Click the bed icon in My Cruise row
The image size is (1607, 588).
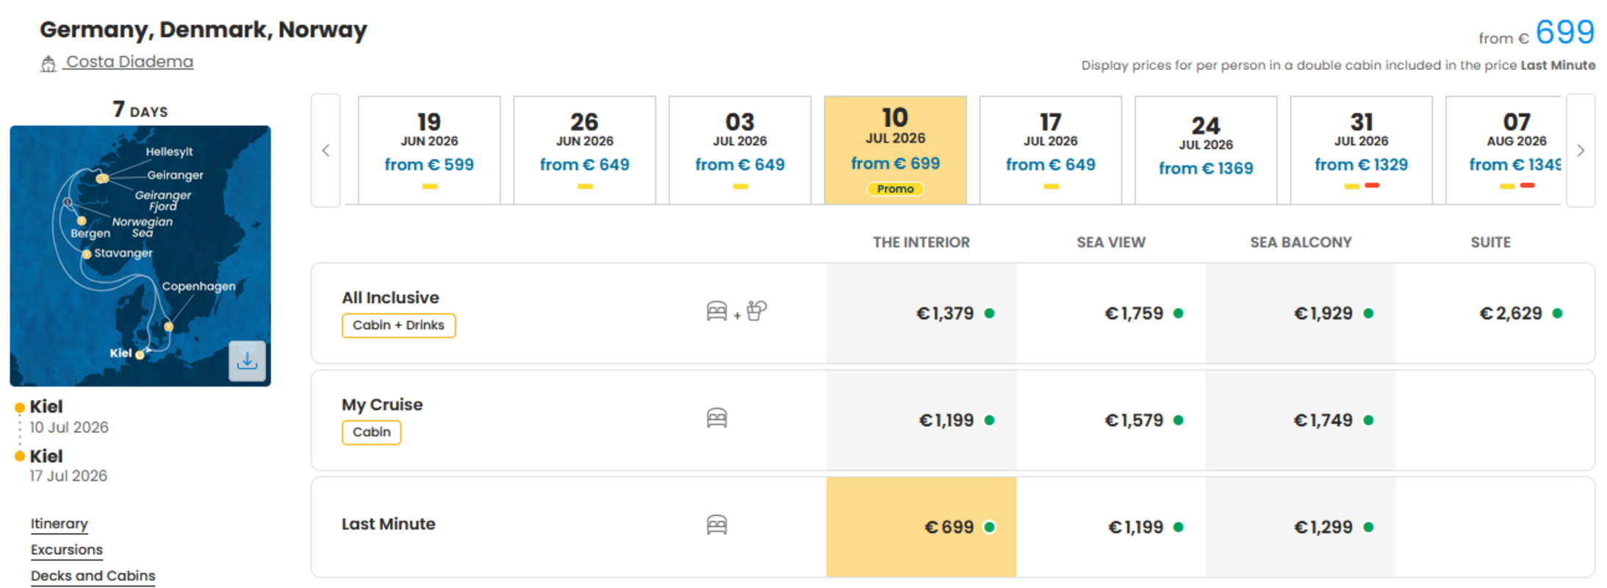click(716, 418)
